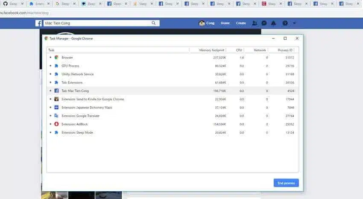Viewport: 363px width, 199px height.
Task: Select the GPU Process task name
Action: [x=70, y=66]
